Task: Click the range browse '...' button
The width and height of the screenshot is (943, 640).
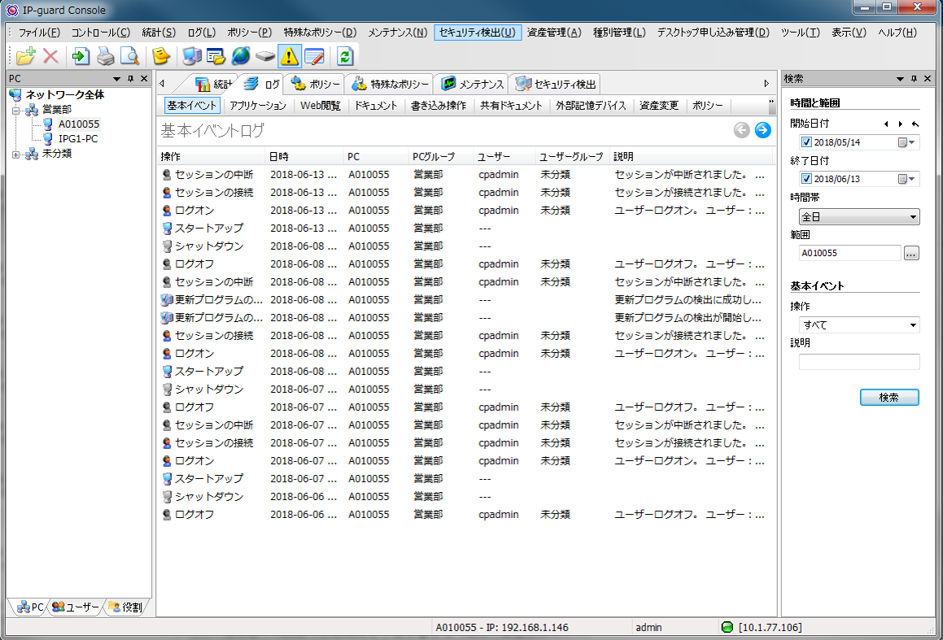Action: 911,253
